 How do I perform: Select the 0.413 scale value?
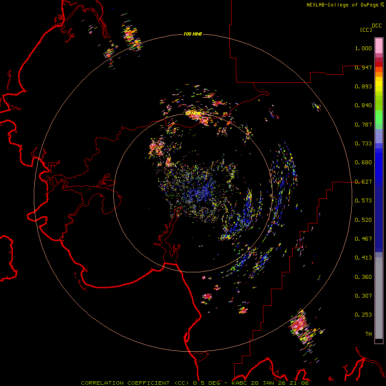pos(363,258)
